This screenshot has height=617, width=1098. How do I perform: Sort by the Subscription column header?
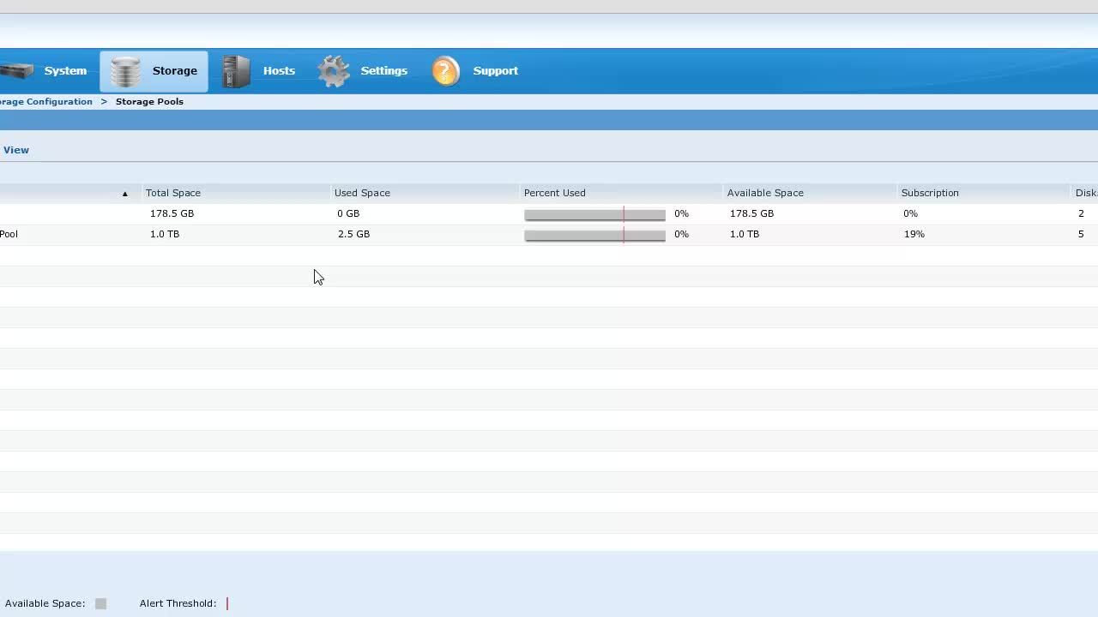pos(929,193)
